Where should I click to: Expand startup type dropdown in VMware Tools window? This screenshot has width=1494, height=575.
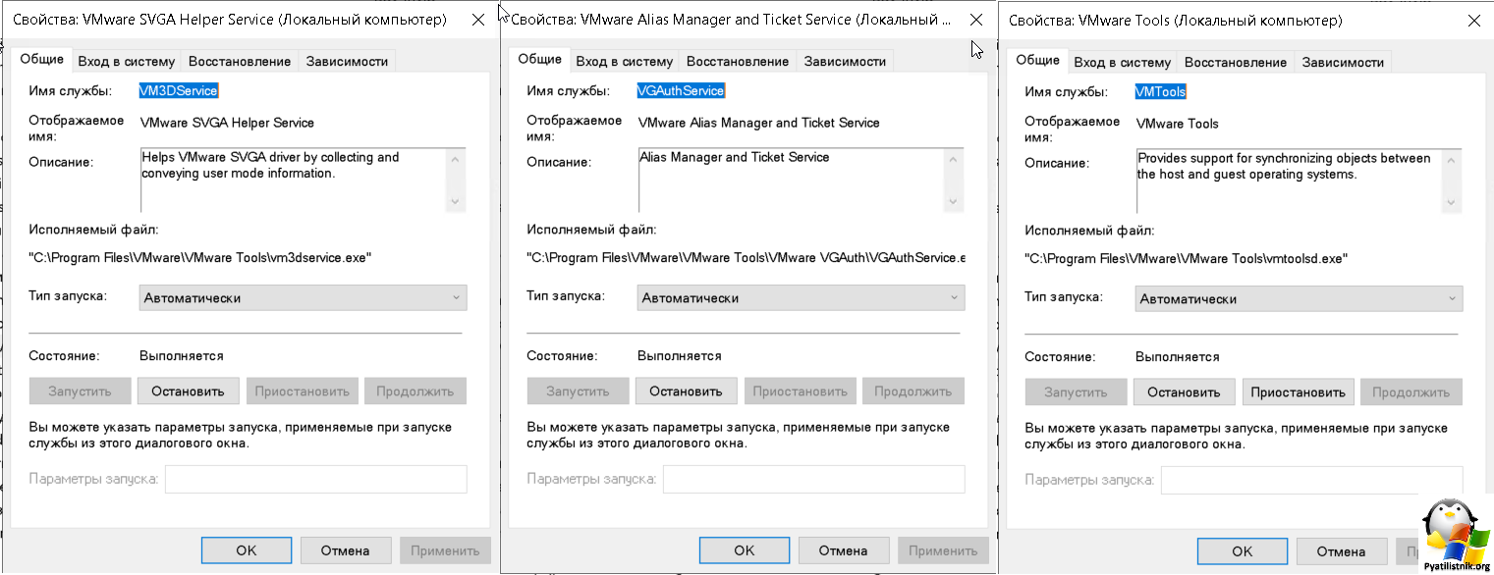pos(1300,298)
